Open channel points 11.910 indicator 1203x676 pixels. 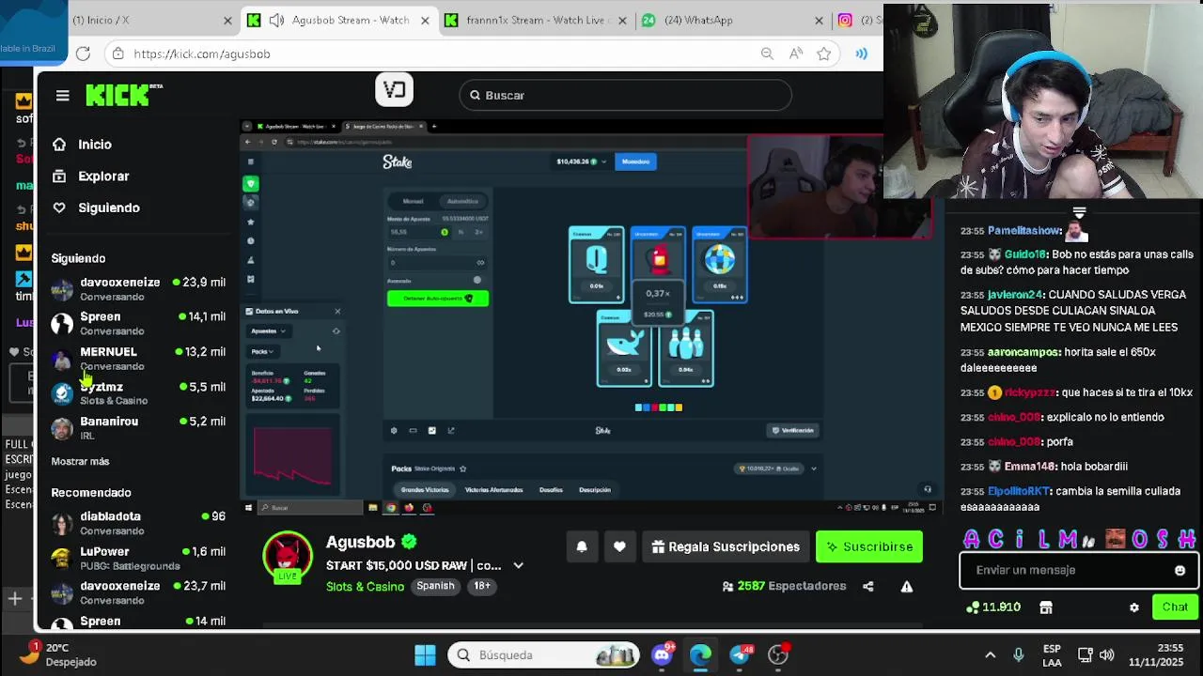pyautogui.click(x=993, y=607)
